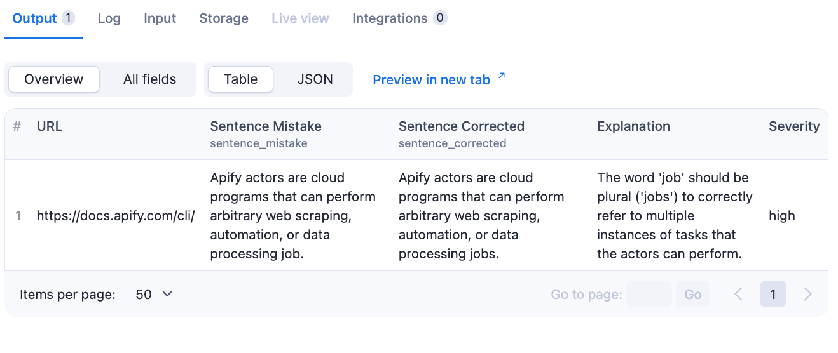Switch output to JSON format
The image size is (838, 353).
315,79
